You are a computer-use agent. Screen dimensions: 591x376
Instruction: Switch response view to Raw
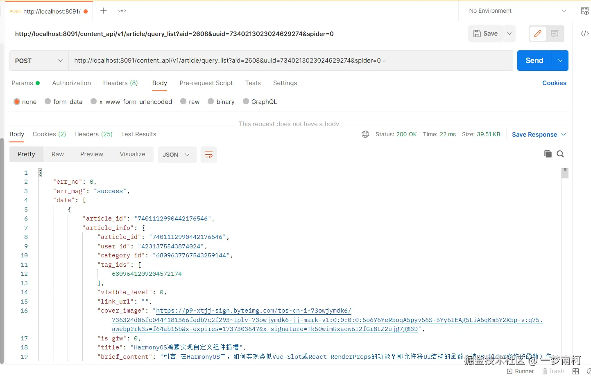(x=58, y=154)
